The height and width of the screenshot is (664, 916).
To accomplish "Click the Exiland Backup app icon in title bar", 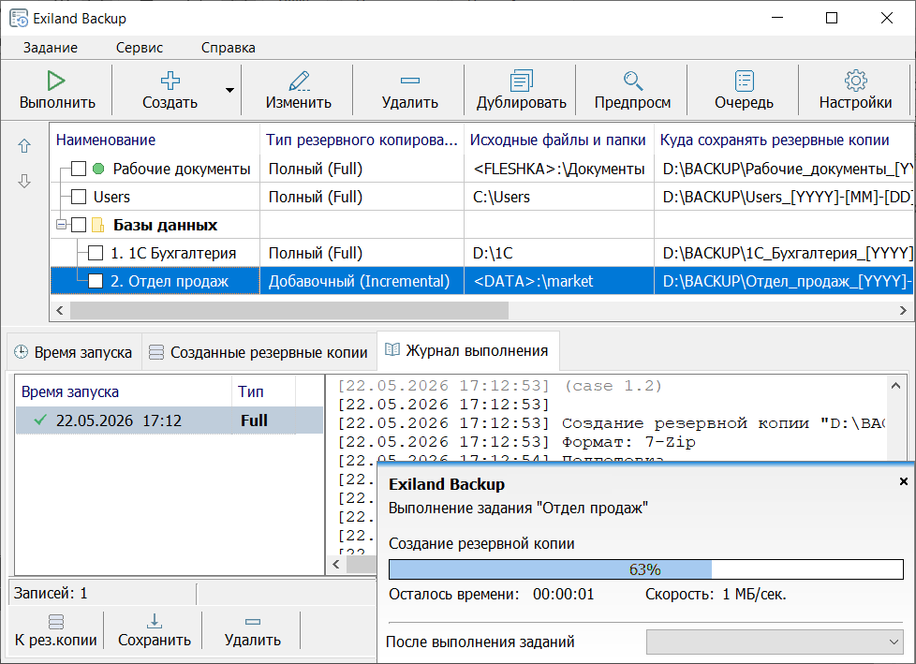I will pyautogui.click(x=19, y=18).
